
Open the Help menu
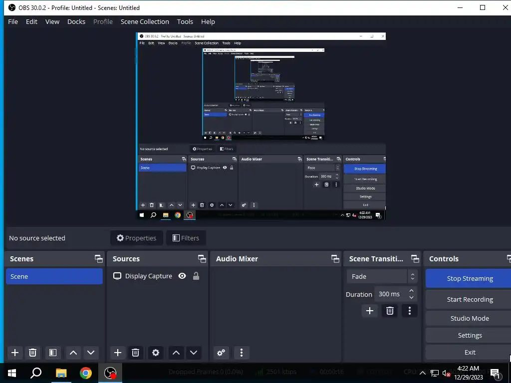tap(208, 22)
